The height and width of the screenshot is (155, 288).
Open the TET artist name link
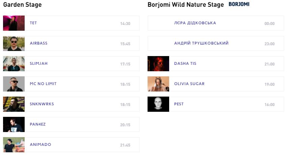[33, 23]
